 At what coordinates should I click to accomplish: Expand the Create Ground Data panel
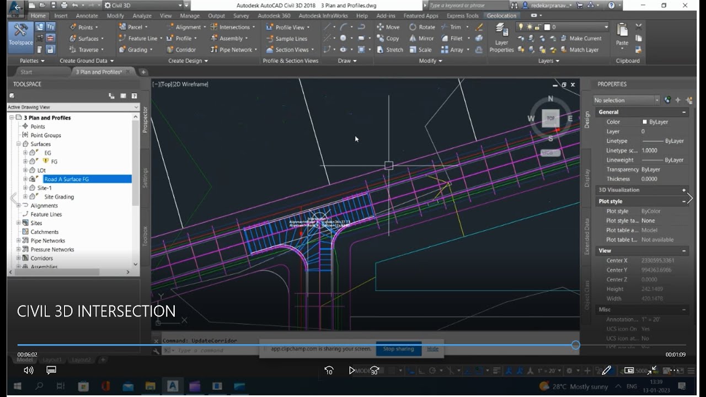(x=87, y=61)
